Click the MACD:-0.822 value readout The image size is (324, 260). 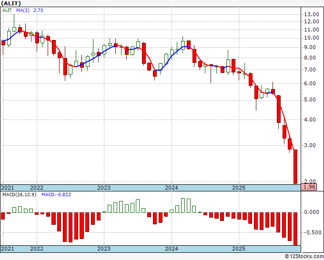click(x=56, y=195)
